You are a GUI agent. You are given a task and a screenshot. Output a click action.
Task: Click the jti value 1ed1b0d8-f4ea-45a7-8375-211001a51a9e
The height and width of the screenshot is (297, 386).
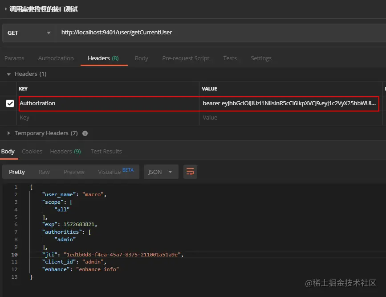click(x=122, y=255)
